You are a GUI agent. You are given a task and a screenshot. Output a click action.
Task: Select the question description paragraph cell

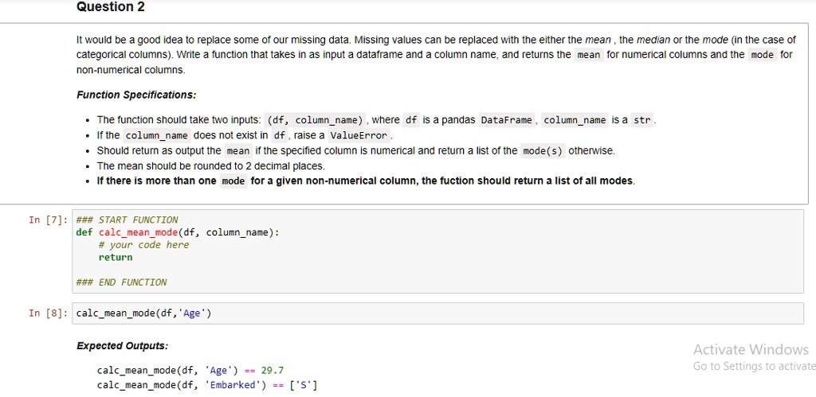404,113
